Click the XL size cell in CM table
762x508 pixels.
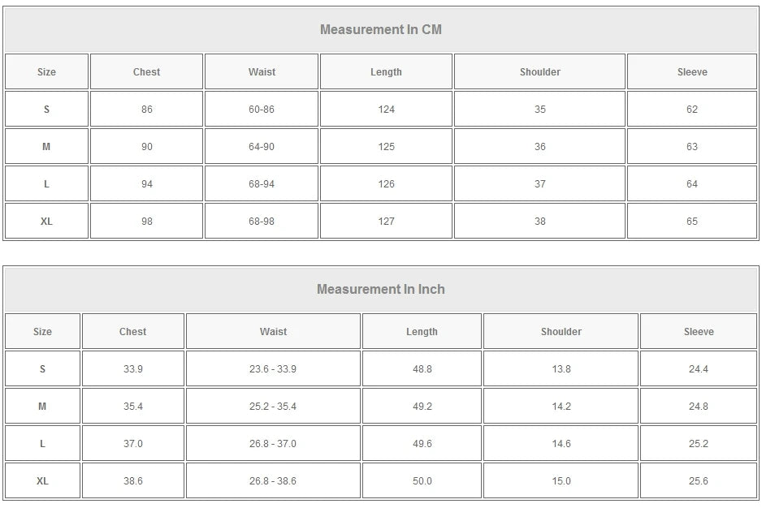[x=46, y=222]
